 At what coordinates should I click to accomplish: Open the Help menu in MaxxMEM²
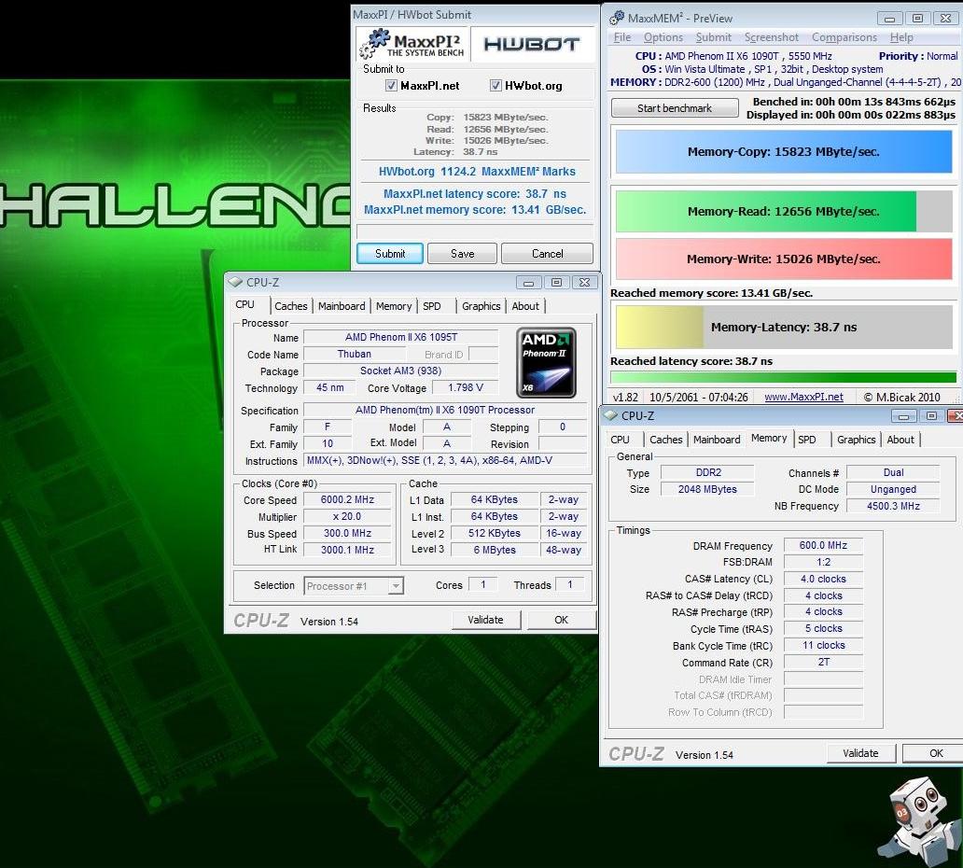tap(901, 37)
